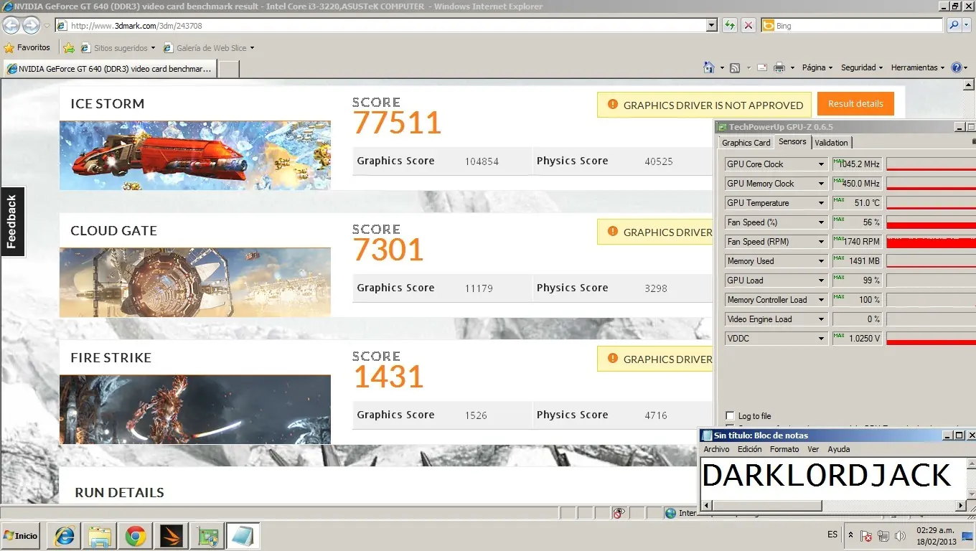The image size is (976, 551).
Task: Refresh the 3dmark page
Action: (730, 26)
